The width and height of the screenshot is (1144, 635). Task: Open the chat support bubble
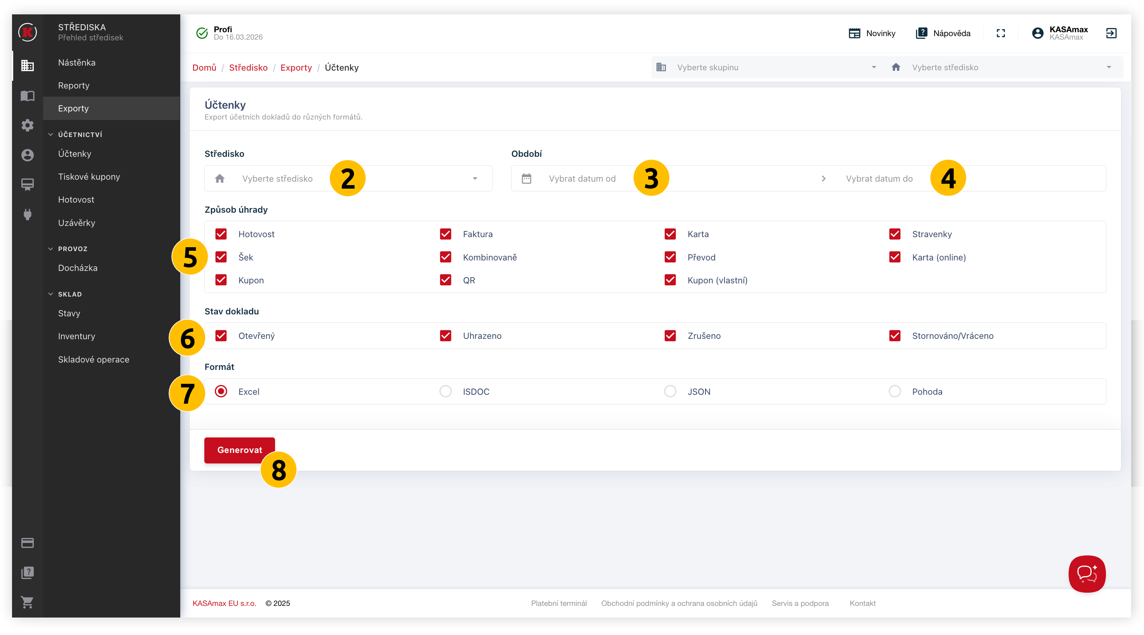1087,574
